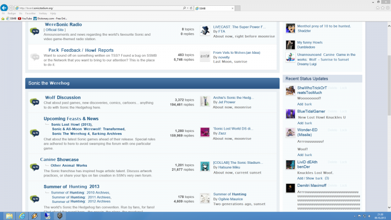Select the SSMB browser tab
391x220 pixels.
pos(215,8)
